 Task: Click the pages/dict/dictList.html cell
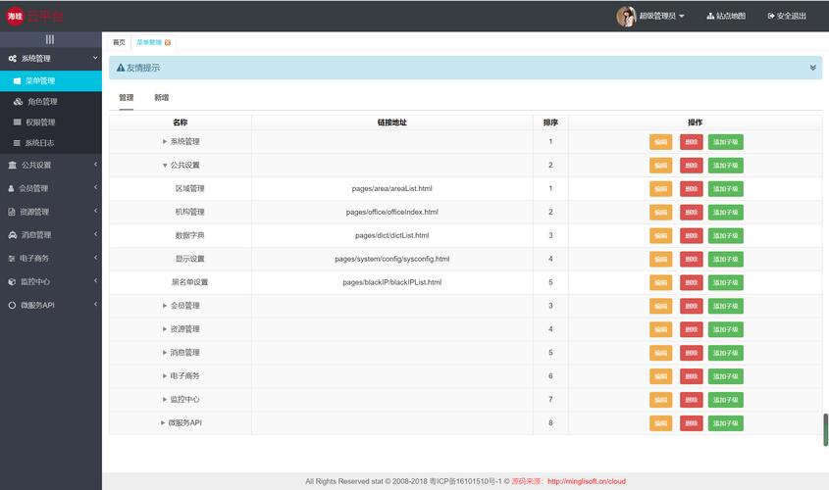click(x=391, y=235)
